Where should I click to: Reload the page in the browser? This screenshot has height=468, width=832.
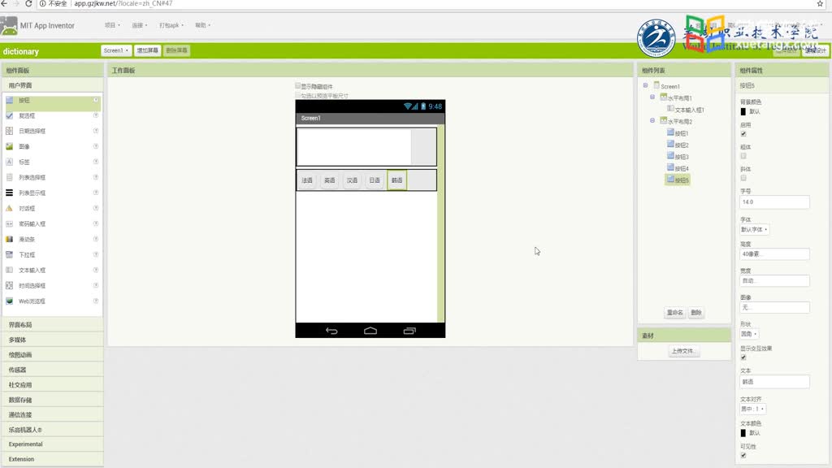click(x=28, y=3)
